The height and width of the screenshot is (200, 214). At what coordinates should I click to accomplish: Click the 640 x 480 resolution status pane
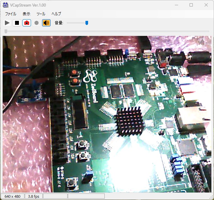[x=12, y=196]
